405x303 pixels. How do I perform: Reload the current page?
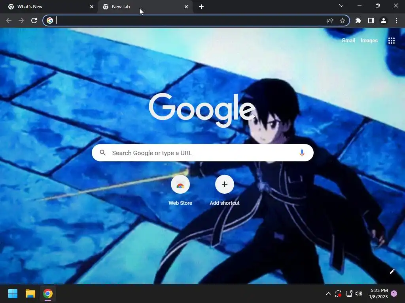(x=34, y=21)
